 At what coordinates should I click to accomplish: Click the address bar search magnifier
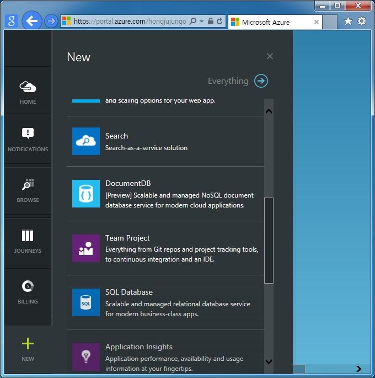(193, 21)
